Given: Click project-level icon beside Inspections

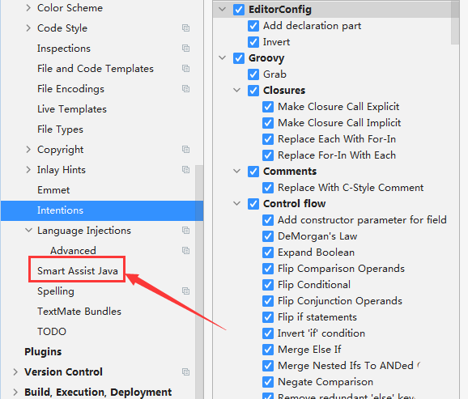Looking at the screenshot, I should tap(185, 49).
